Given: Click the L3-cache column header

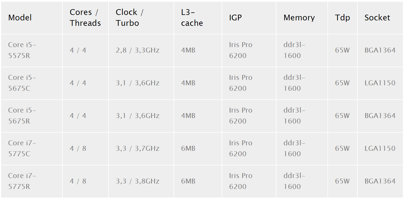Looking at the screenshot, I should click(x=192, y=18).
